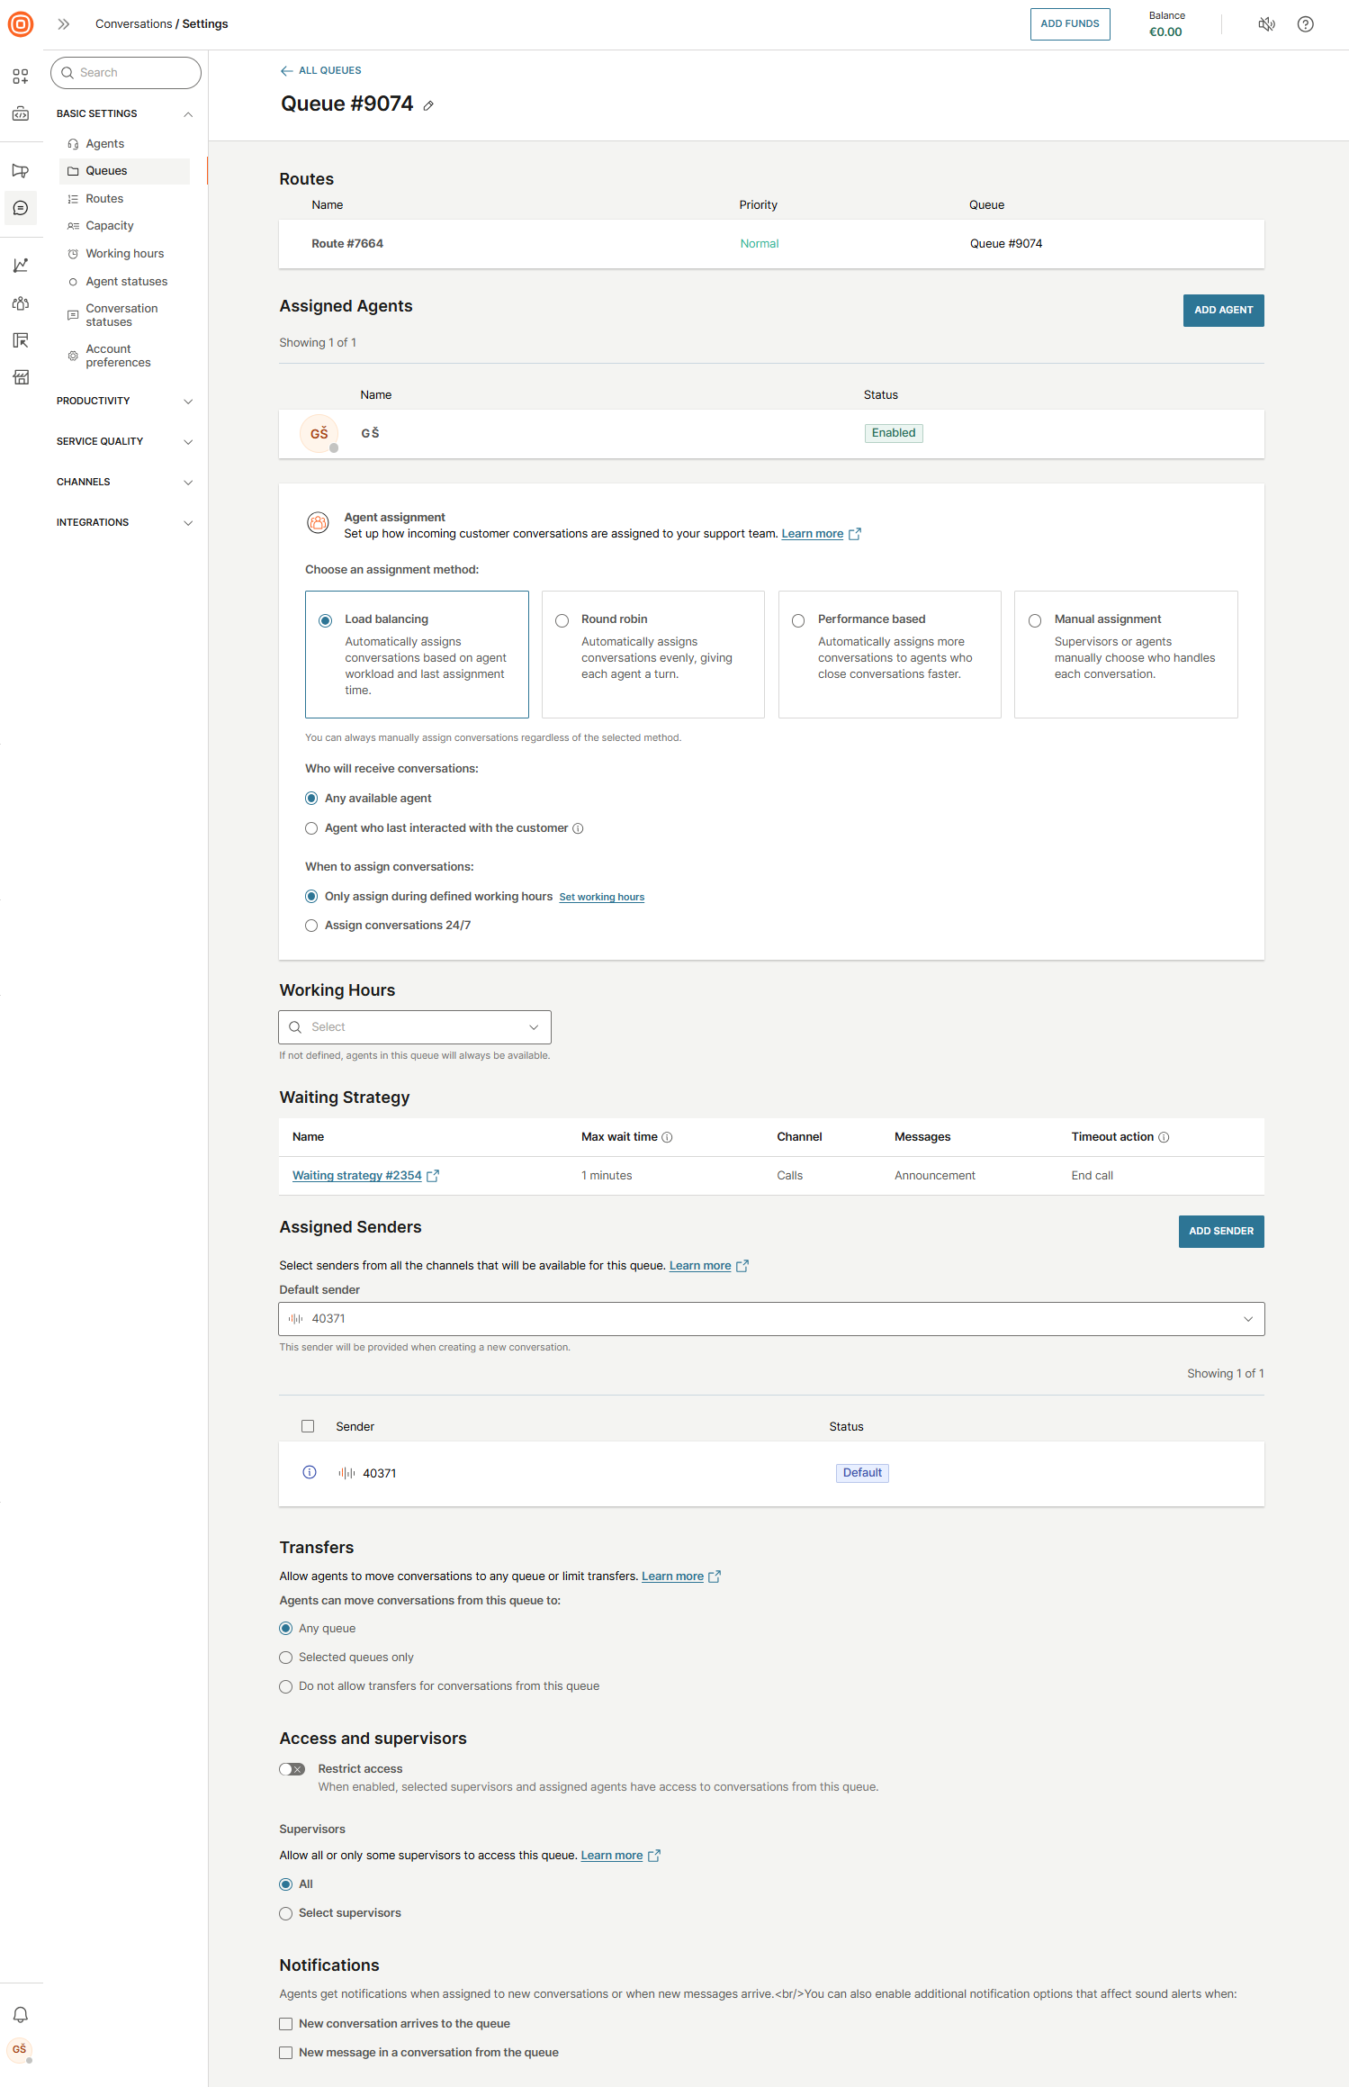
Task: Open the developer tools icon in left rail
Action: click(21, 114)
